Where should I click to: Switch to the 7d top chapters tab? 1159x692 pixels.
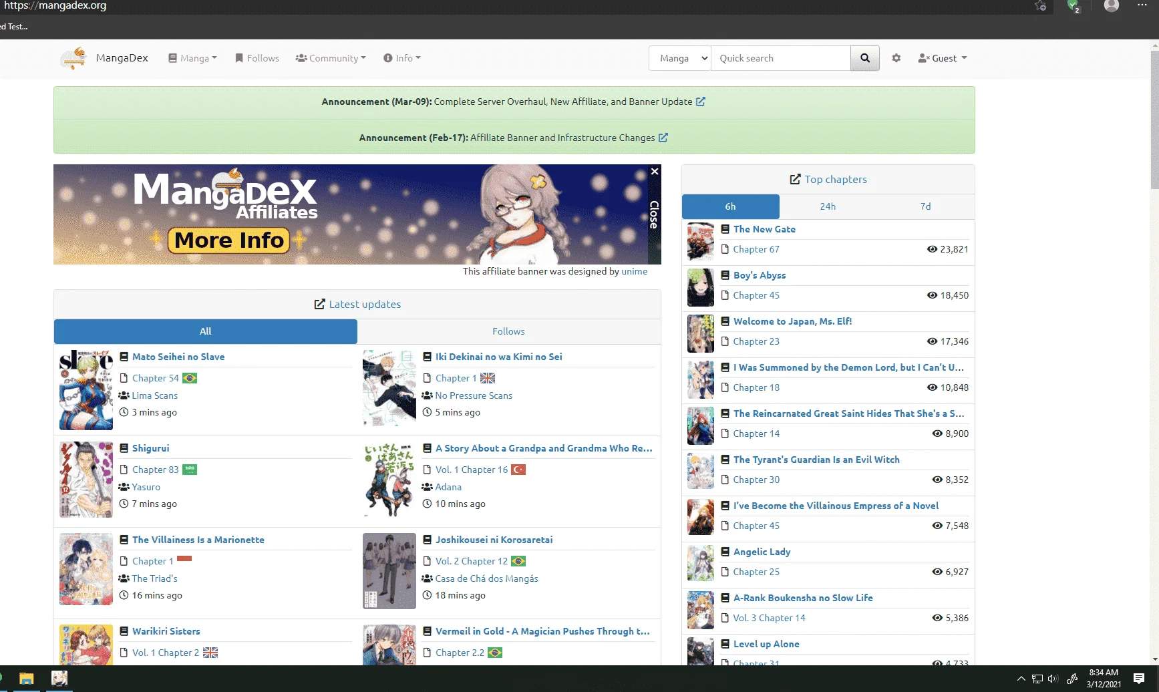[x=925, y=206]
